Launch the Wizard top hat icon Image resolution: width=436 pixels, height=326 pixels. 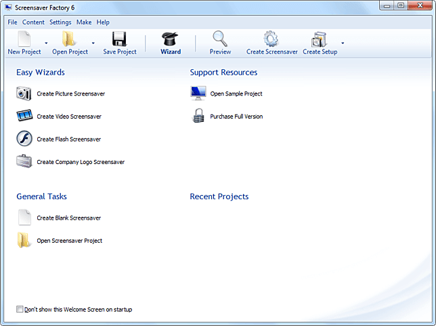[170, 39]
